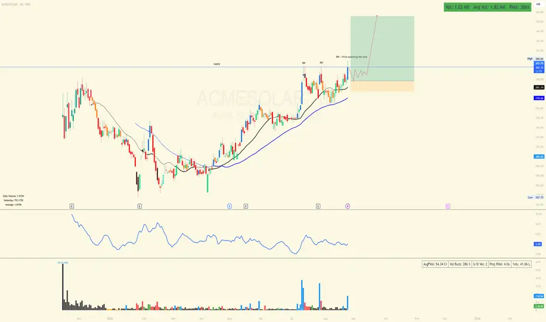The width and height of the screenshot is (546, 322).
Task: Click the Avg Vol: 1.82 Mil text
Action: (x=489, y=7)
